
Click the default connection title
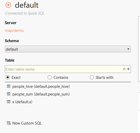pyautogui.click(x=27, y=5)
